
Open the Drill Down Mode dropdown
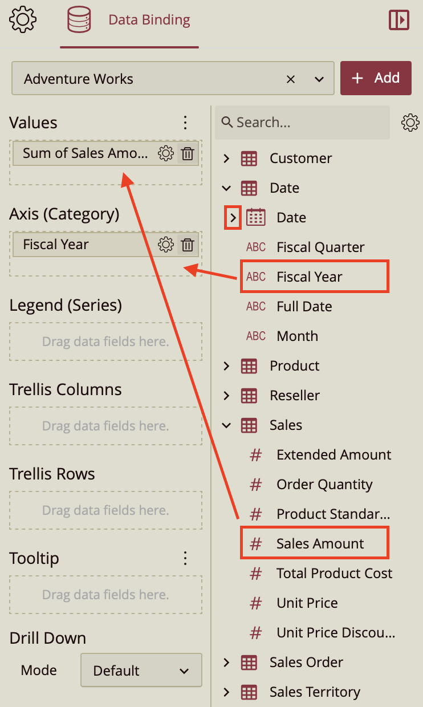click(x=141, y=670)
